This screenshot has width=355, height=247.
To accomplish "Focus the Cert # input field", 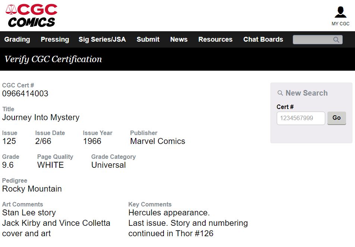I will click(x=301, y=118).
